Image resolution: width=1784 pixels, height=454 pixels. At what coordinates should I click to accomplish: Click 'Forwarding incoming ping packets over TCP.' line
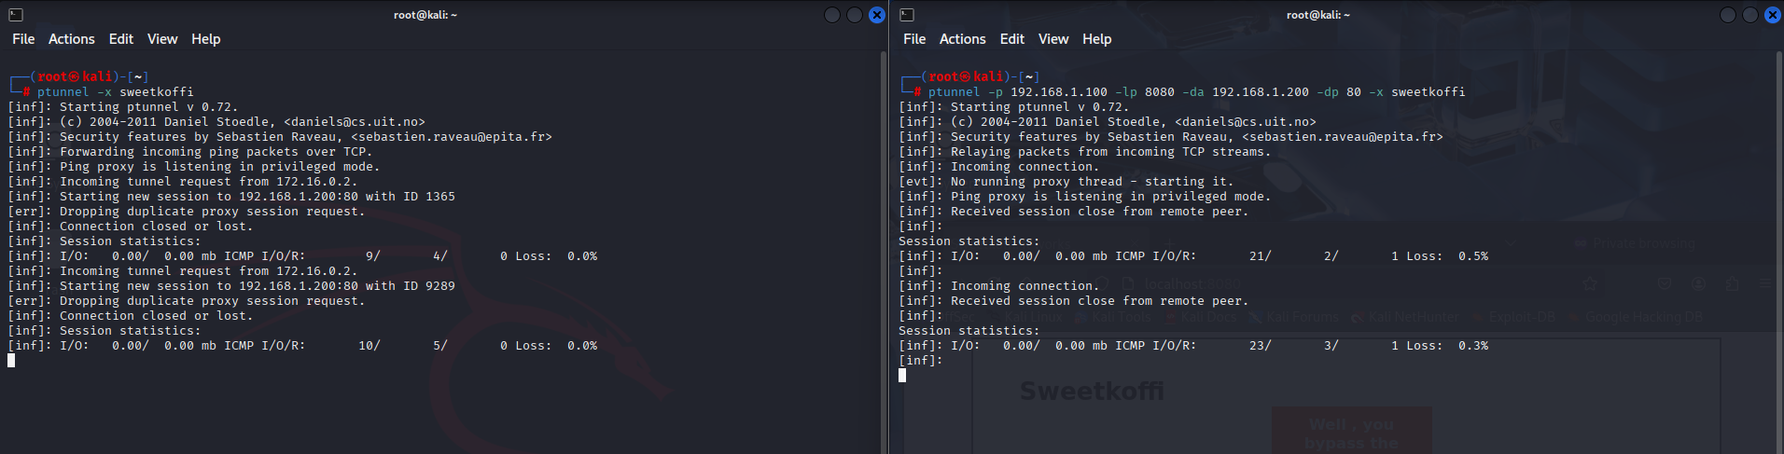click(x=190, y=152)
